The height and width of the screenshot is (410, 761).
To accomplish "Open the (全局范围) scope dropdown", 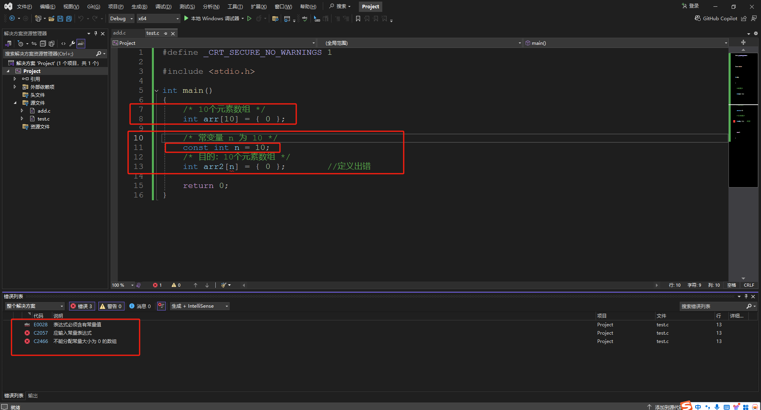I will (423, 43).
